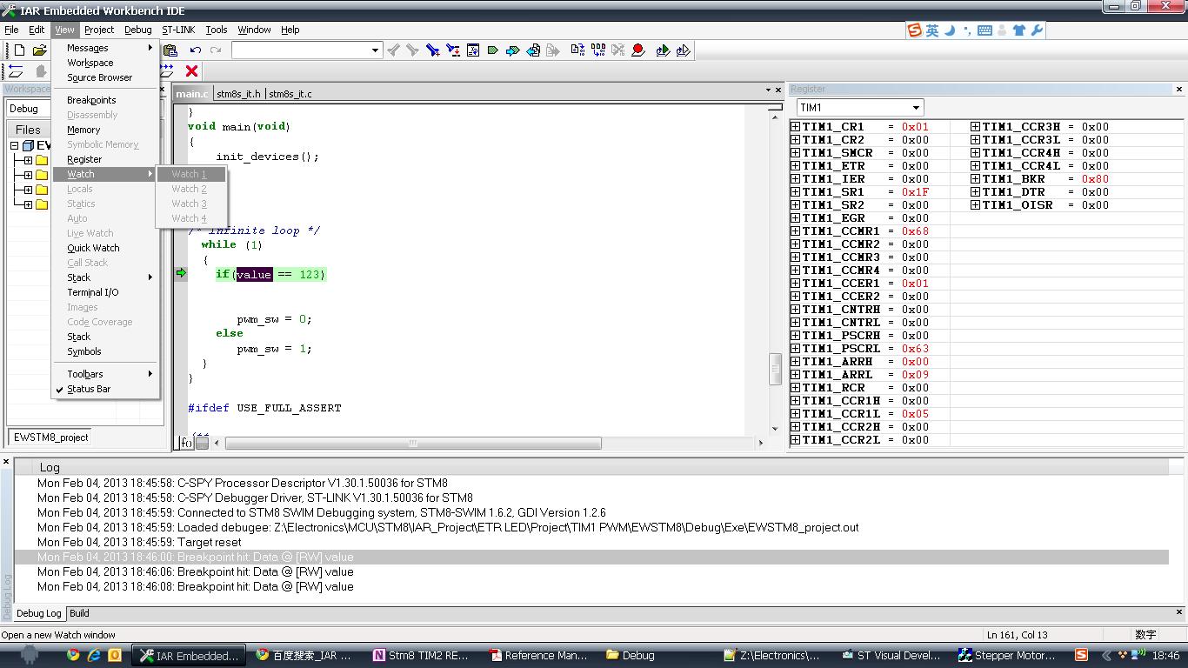Viewport: 1188px width, 668px height.
Task: Click the Find toolbar icon with binoculars
Action: (x=432, y=50)
